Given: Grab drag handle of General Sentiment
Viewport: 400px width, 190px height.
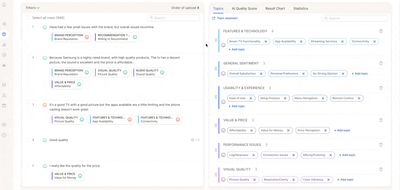Looking at the screenshot, I should click(216, 68).
